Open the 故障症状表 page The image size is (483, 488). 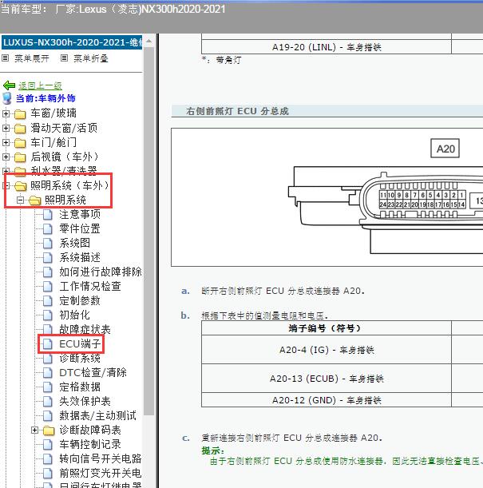coord(85,329)
